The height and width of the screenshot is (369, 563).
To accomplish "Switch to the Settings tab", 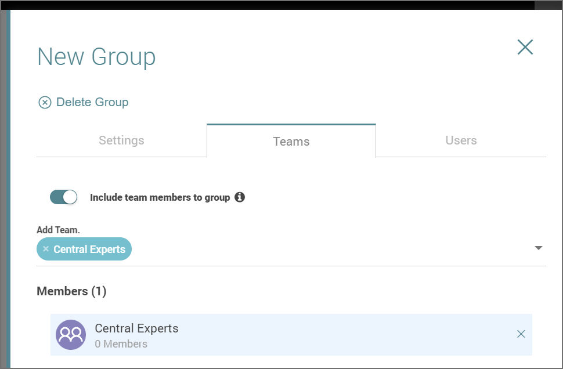I will coord(121,140).
